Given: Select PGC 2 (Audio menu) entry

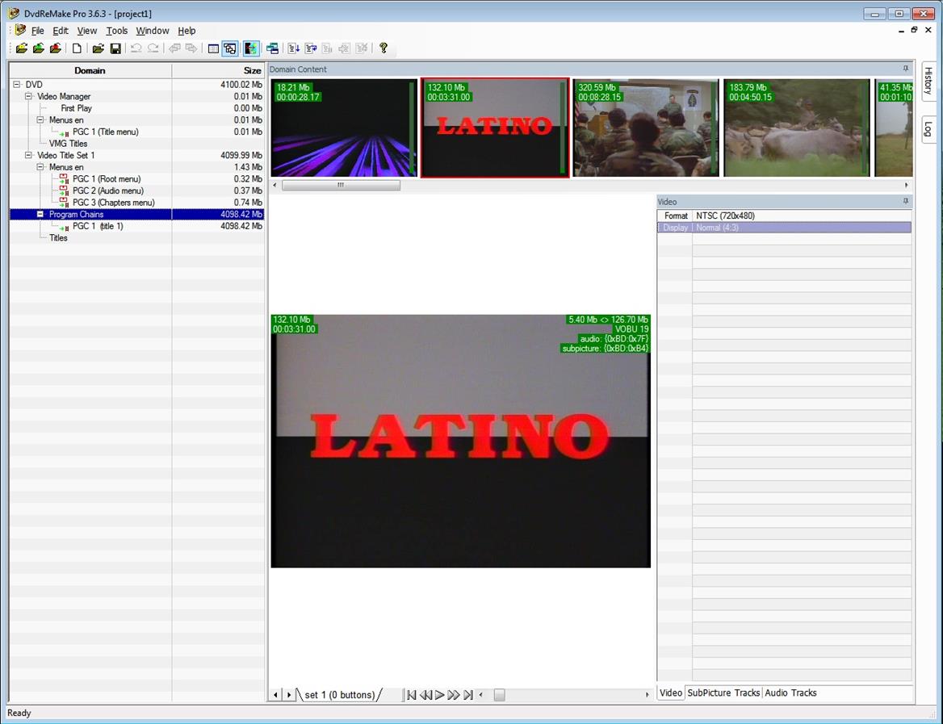Looking at the screenshot, I should point(107,190).
